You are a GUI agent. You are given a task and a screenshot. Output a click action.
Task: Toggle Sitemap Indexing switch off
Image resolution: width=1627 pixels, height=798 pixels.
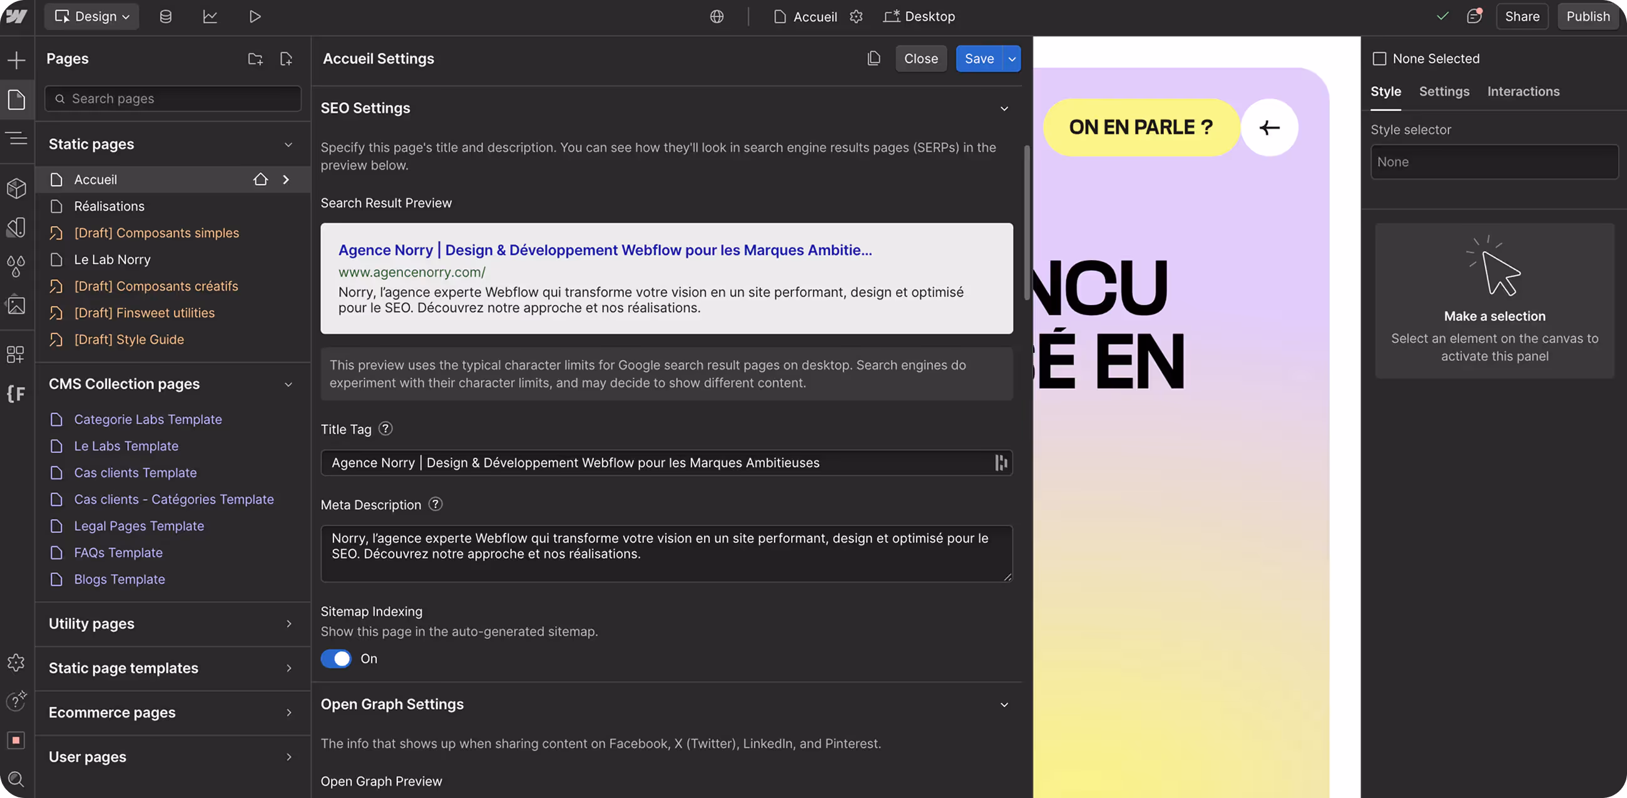coord(335,659)
